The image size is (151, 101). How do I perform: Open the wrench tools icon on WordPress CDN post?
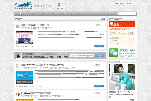tap(18, 66)
